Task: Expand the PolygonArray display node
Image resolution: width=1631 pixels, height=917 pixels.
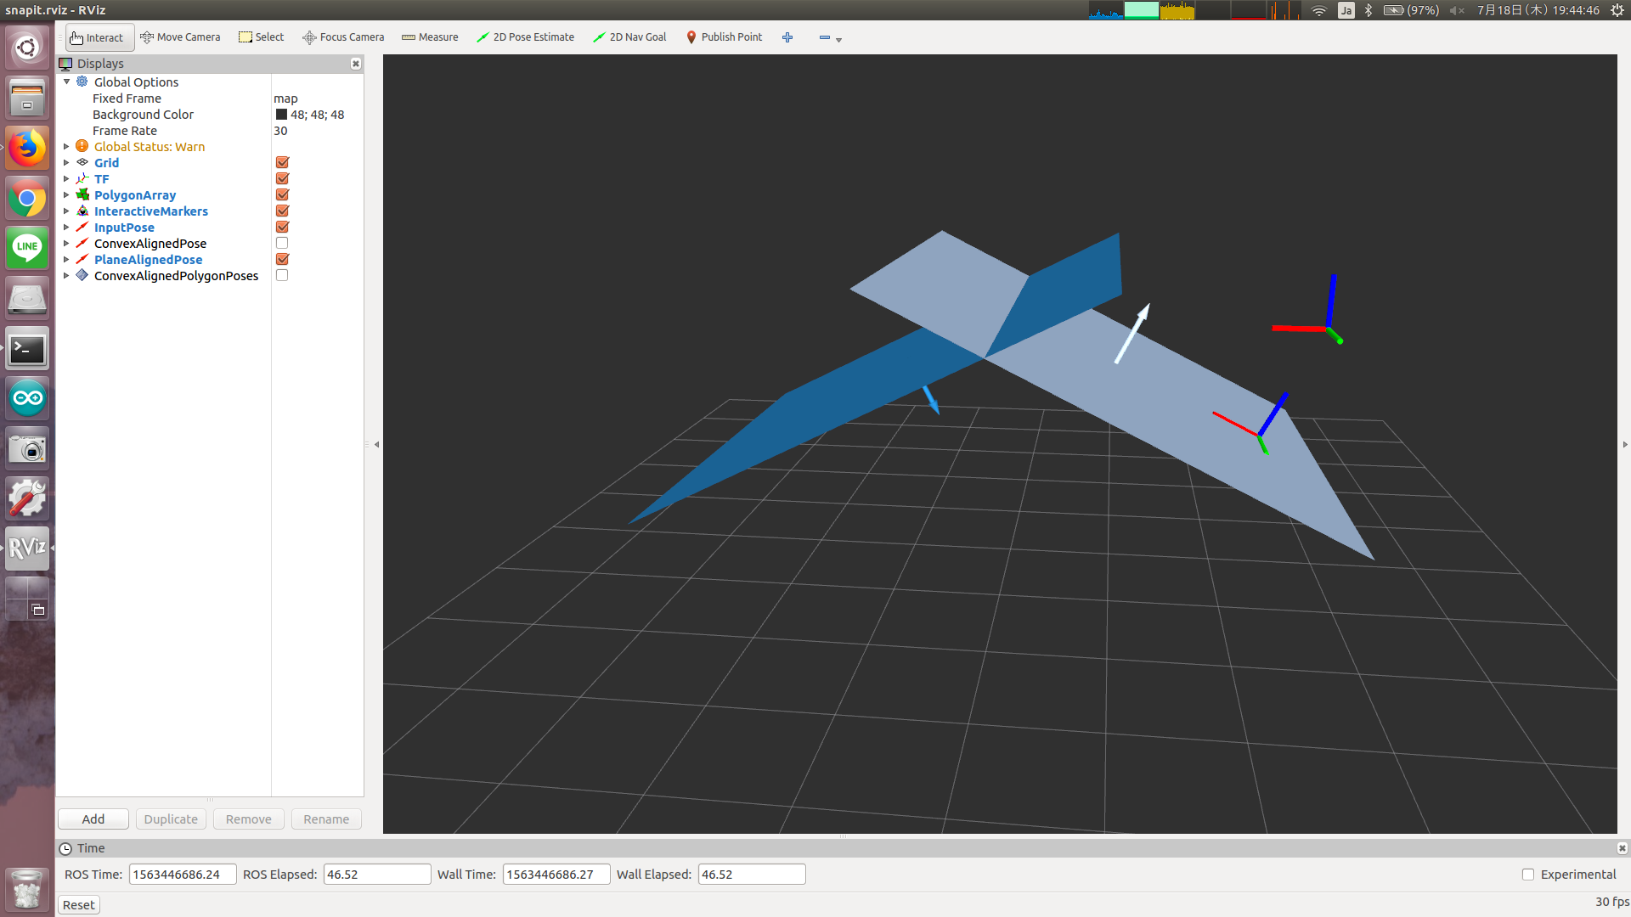Action: (x=66, y=195)
